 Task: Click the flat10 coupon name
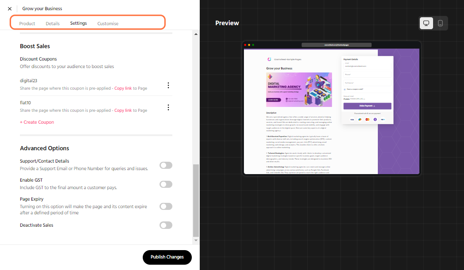(x=25, y=103)
